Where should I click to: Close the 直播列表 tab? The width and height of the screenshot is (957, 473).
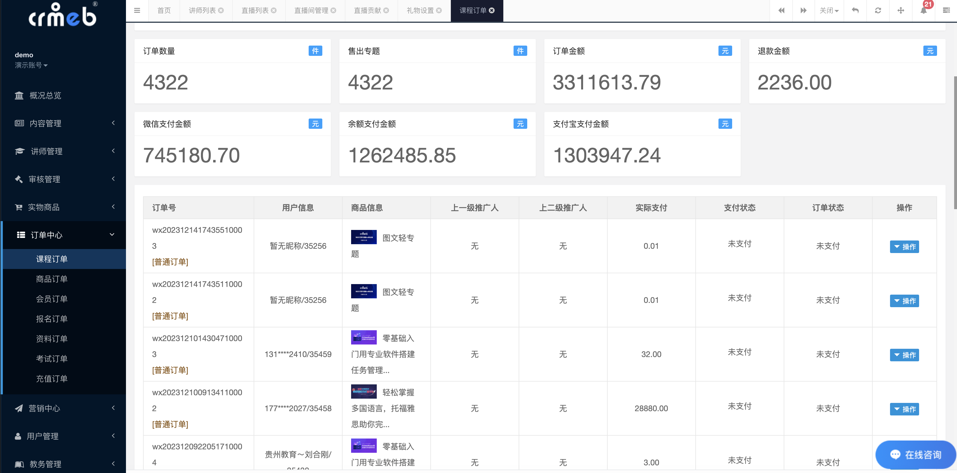click(274, 11)
